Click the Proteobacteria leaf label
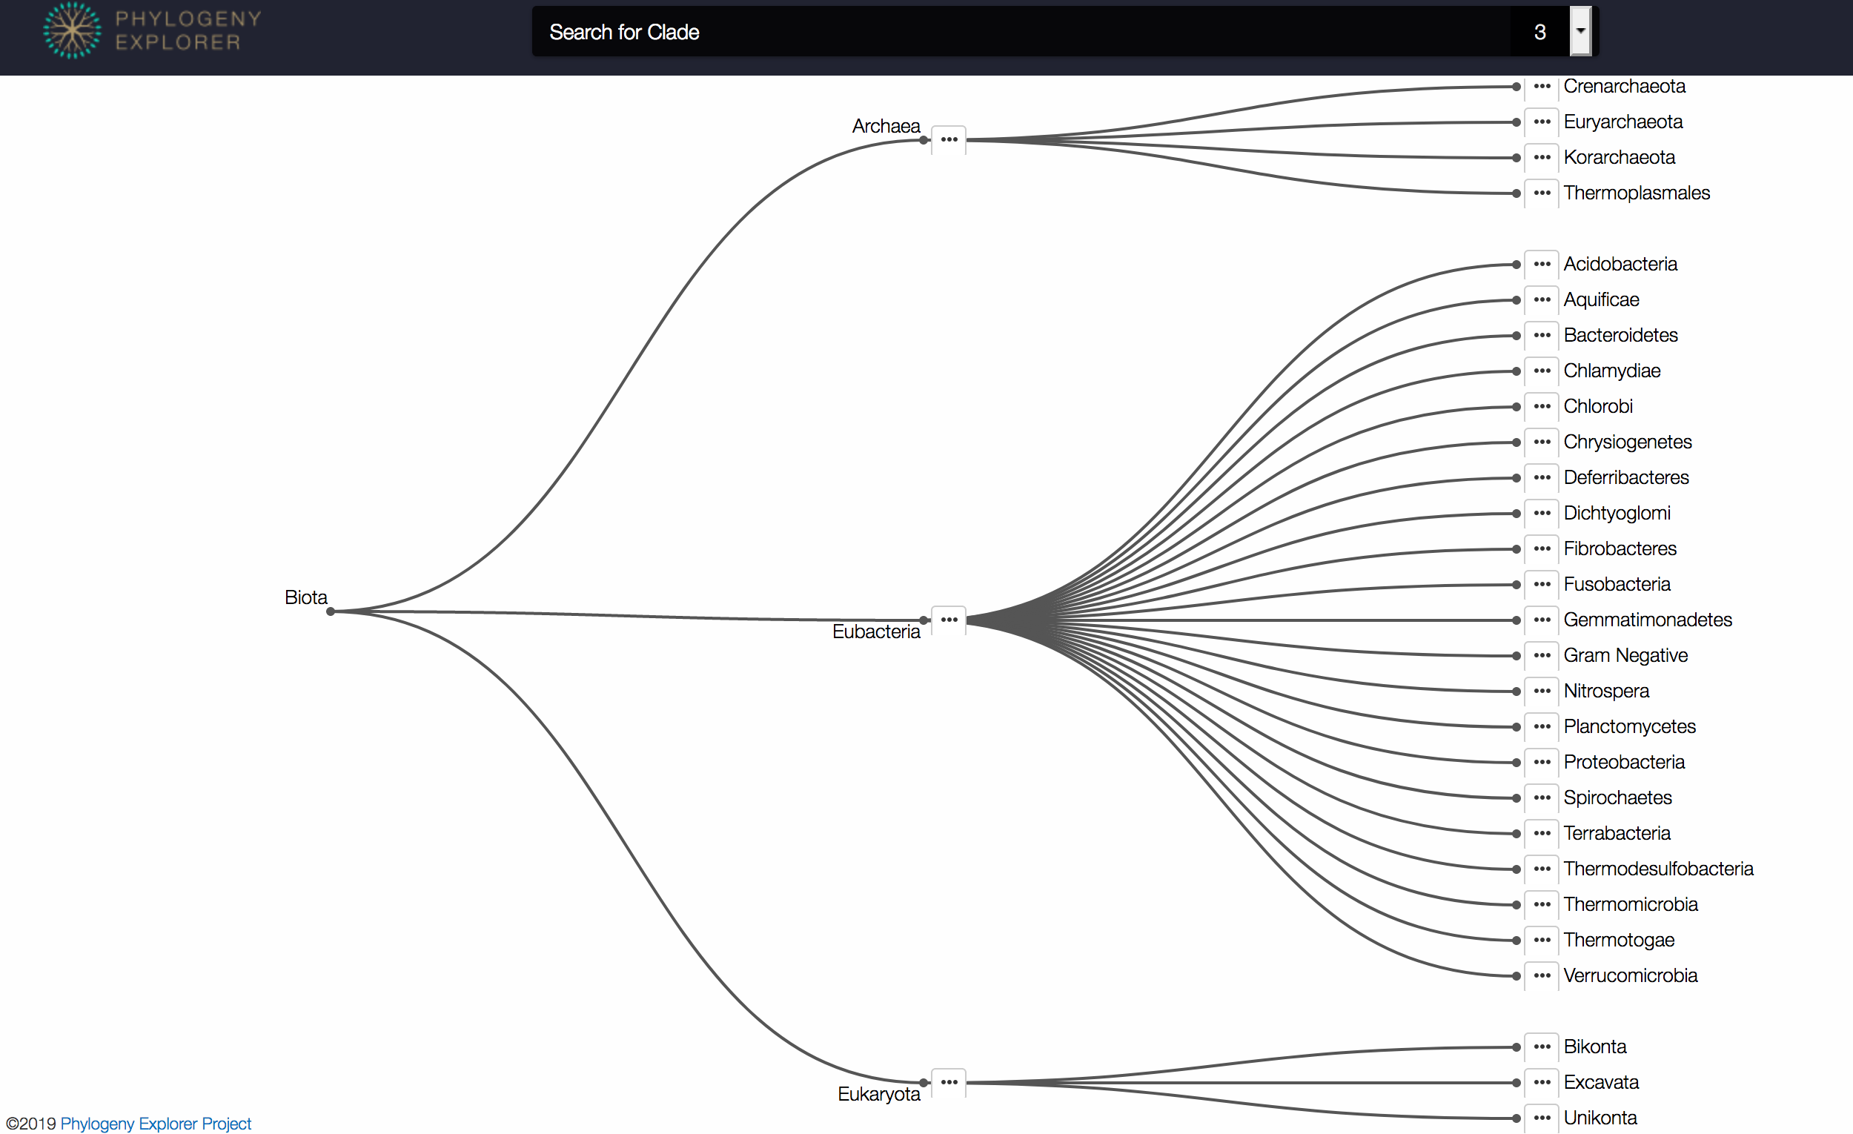1853x1134 pixels. [1624, 763]
